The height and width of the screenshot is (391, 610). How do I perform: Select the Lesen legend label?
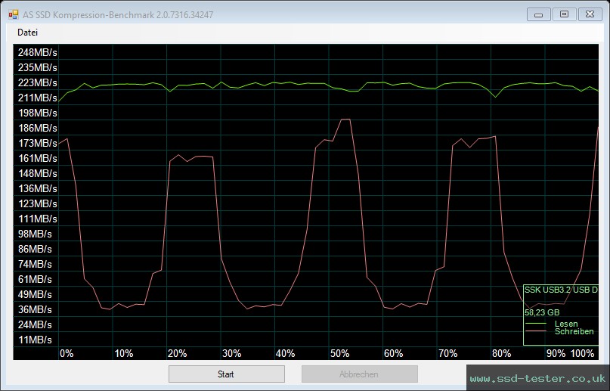pos(566,324)
